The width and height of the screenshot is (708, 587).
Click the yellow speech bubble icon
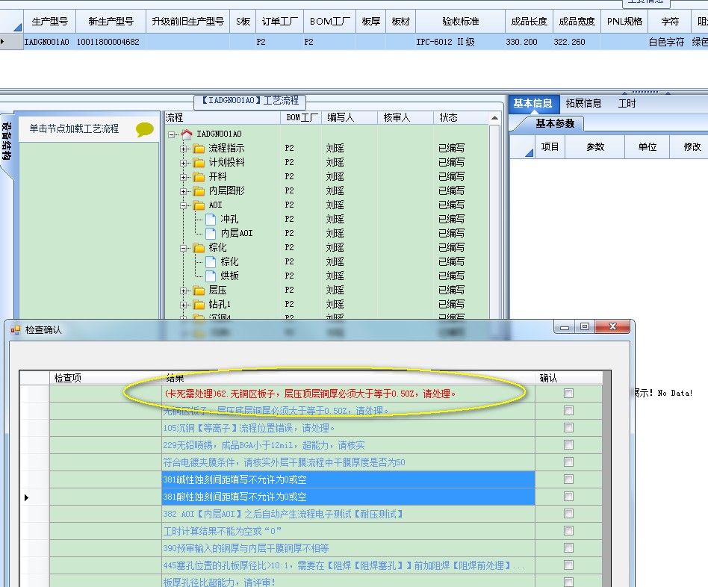click(x=144, y=130)
